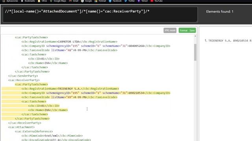Open the Hotmail bookmark
The height and width of the screenshot is (141, 252).
coord(100,1)
